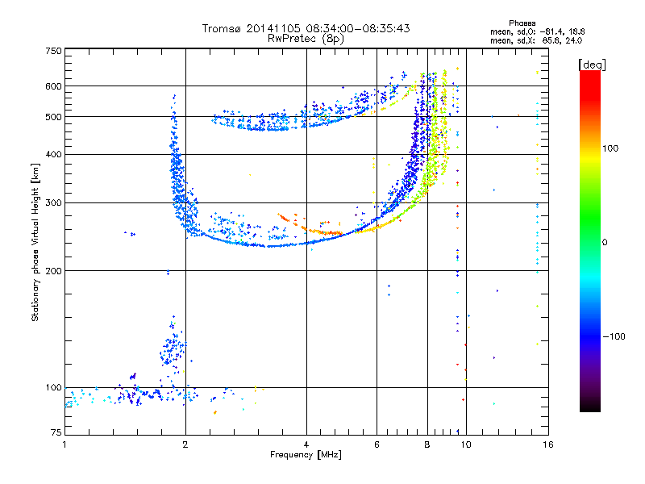Click the "Stationary phase Virtual Height [km]" axis label
Viewport: 645px width, 484px height.
pos(35,242)
